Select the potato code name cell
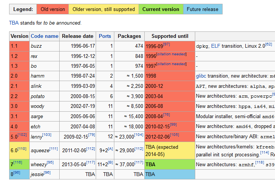Screen dimensions: 275x184 44,96
